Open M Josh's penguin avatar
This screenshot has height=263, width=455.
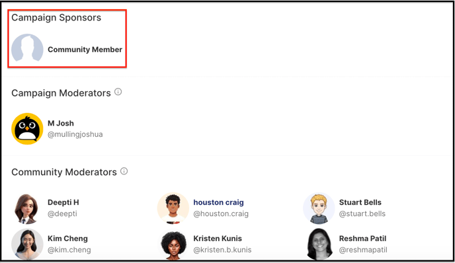(27, 129)
